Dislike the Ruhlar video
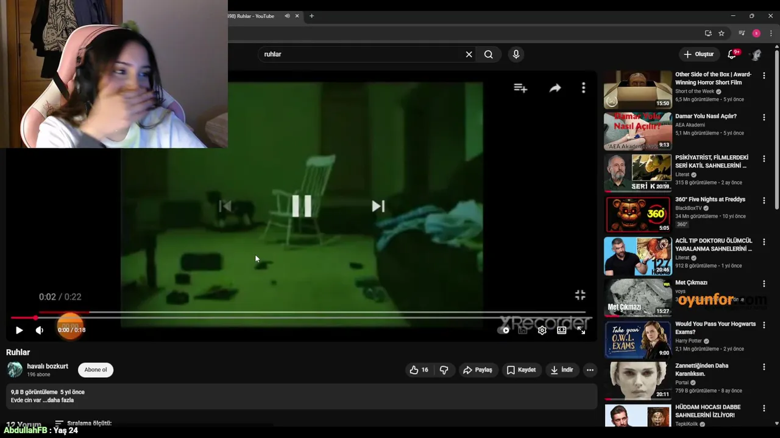Viewport: 780px width, 438px height. click(444, 370)
